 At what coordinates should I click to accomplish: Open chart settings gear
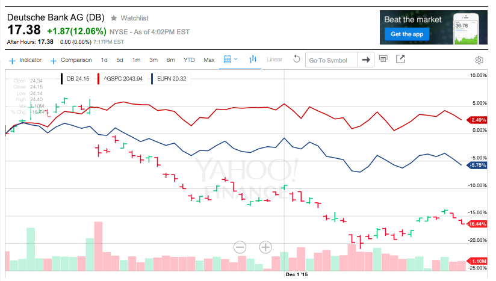click(x=479, y=60)
